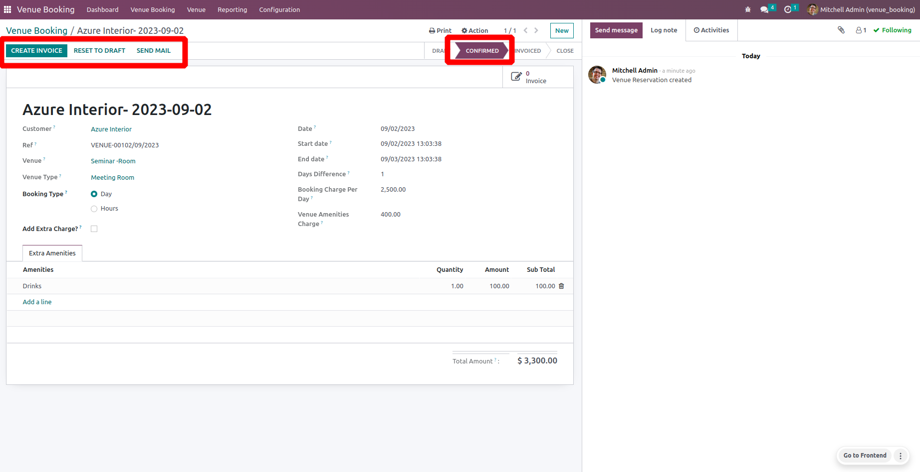
Task: Click the Log note button
Action: (664, 30)
